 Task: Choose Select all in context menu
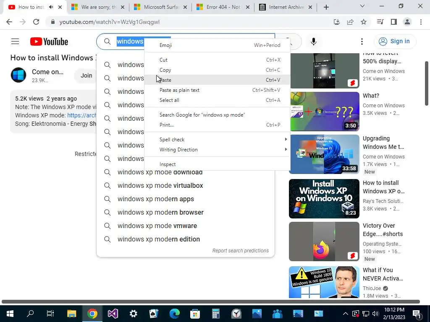217,100
